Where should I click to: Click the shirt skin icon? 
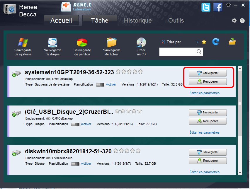[228, 5]
